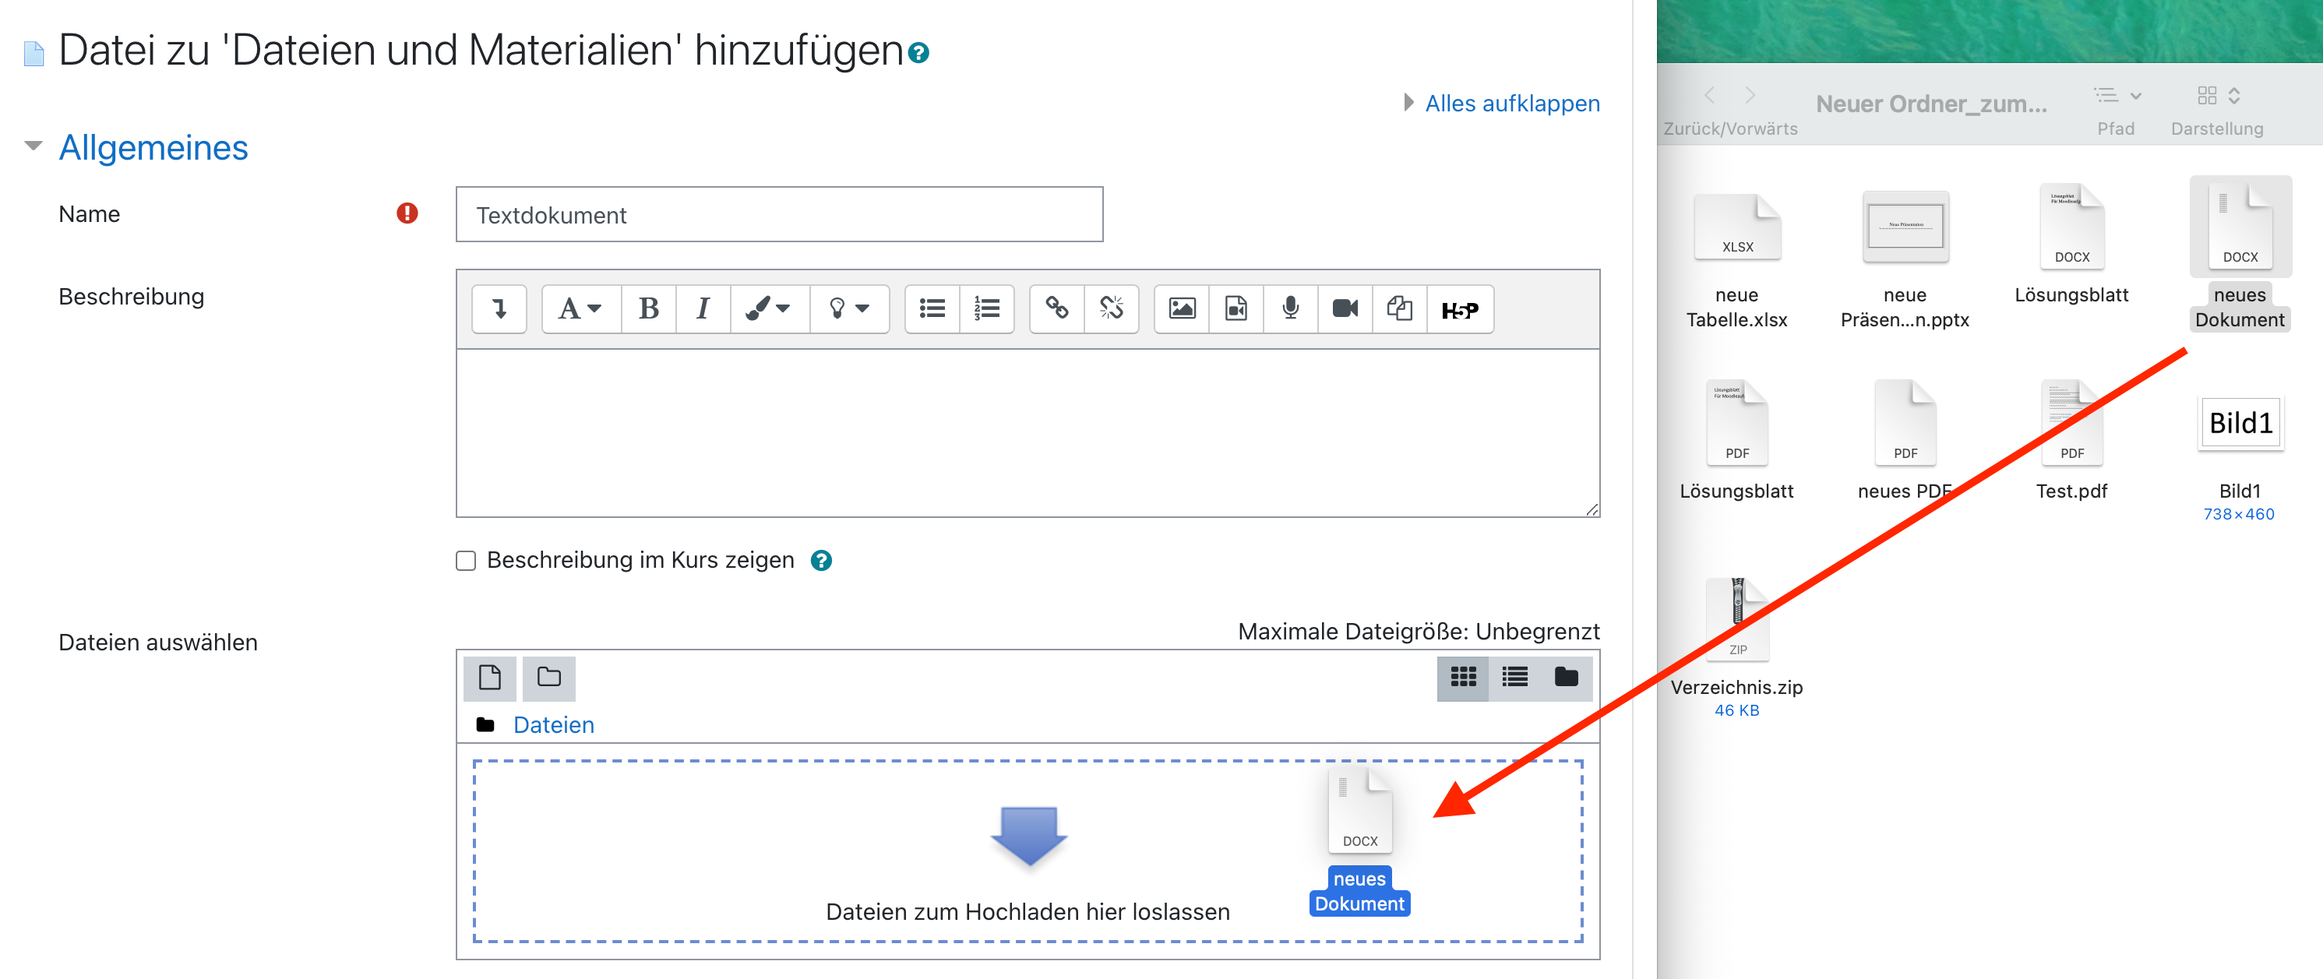Open the Finder Darstellung view dropdown
This screenshot has height=979, width=2323.
point(2218,96)
